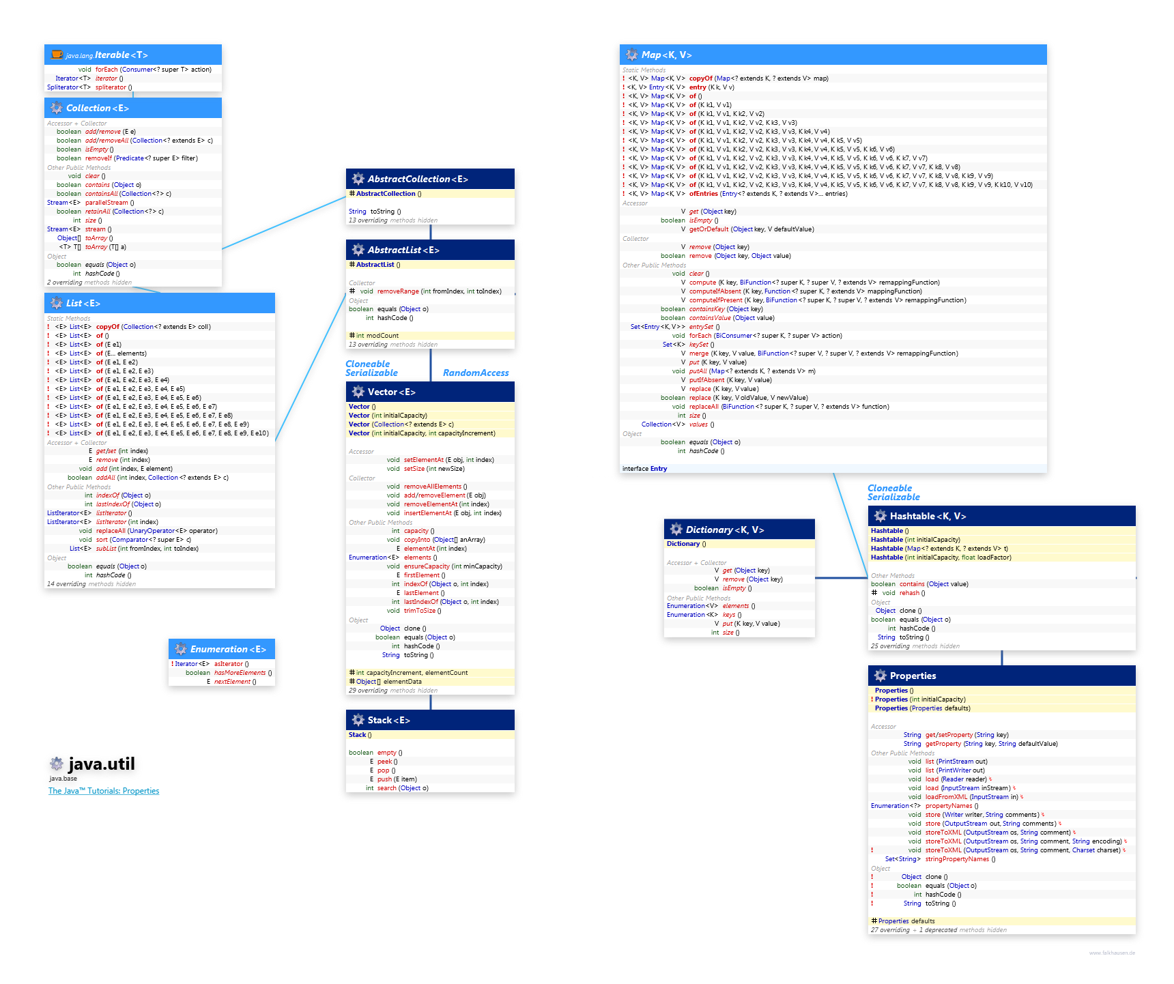Click the gear icon in the Vector<E> header
The height and width of the screenshot is (984, 1174).
click(358, 392)
